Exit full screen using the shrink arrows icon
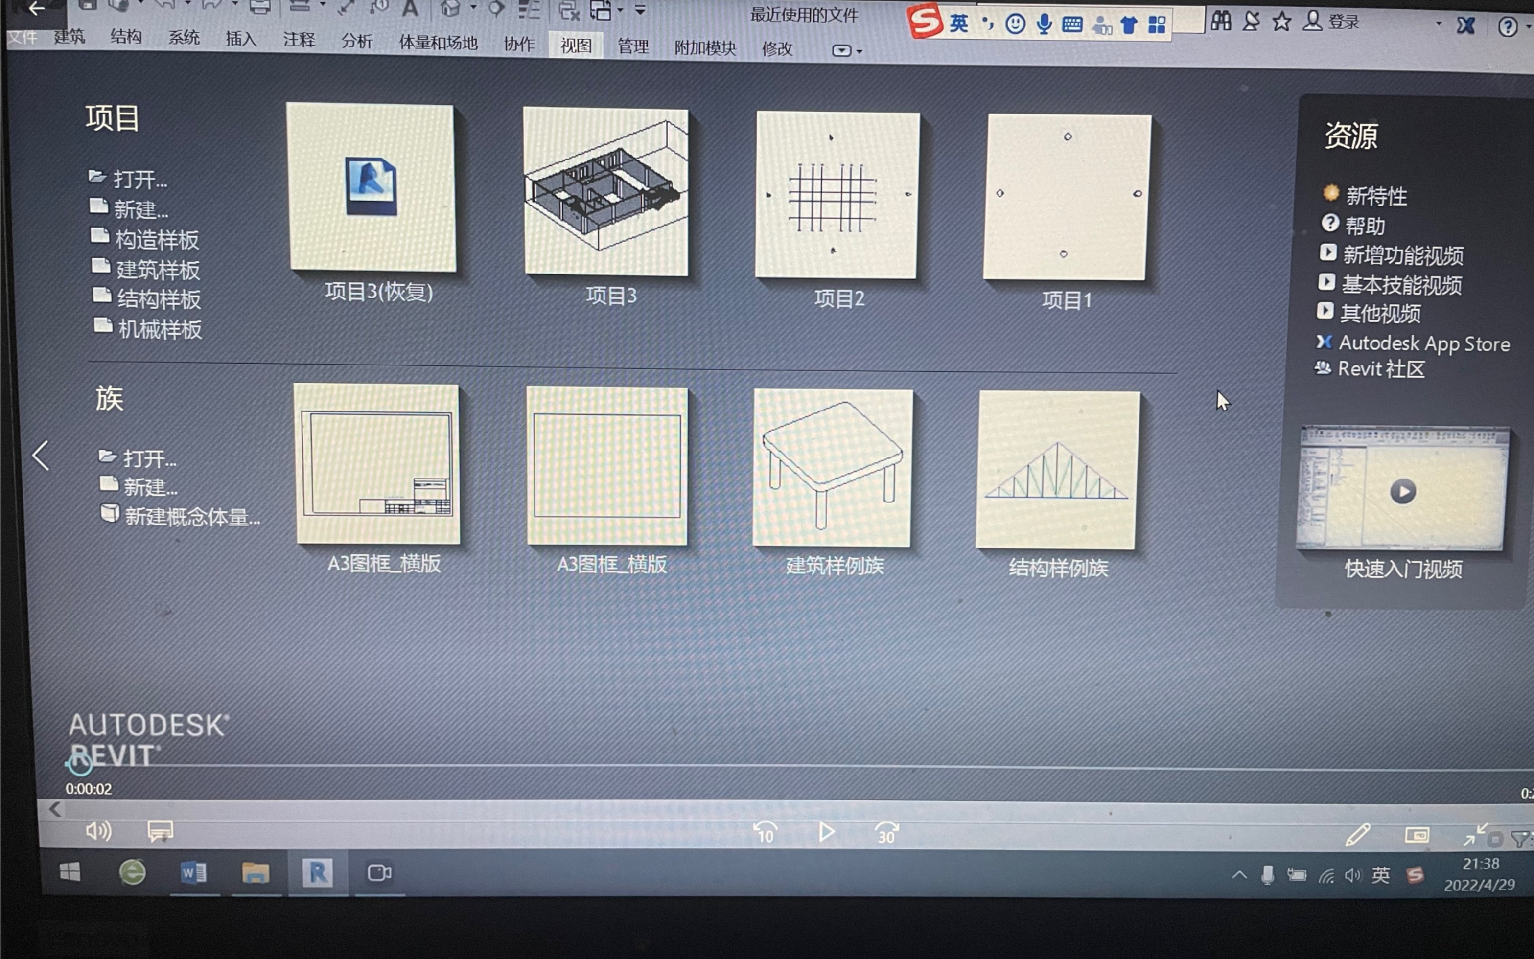This screenshot has height=959, width=1534. 1474,835
